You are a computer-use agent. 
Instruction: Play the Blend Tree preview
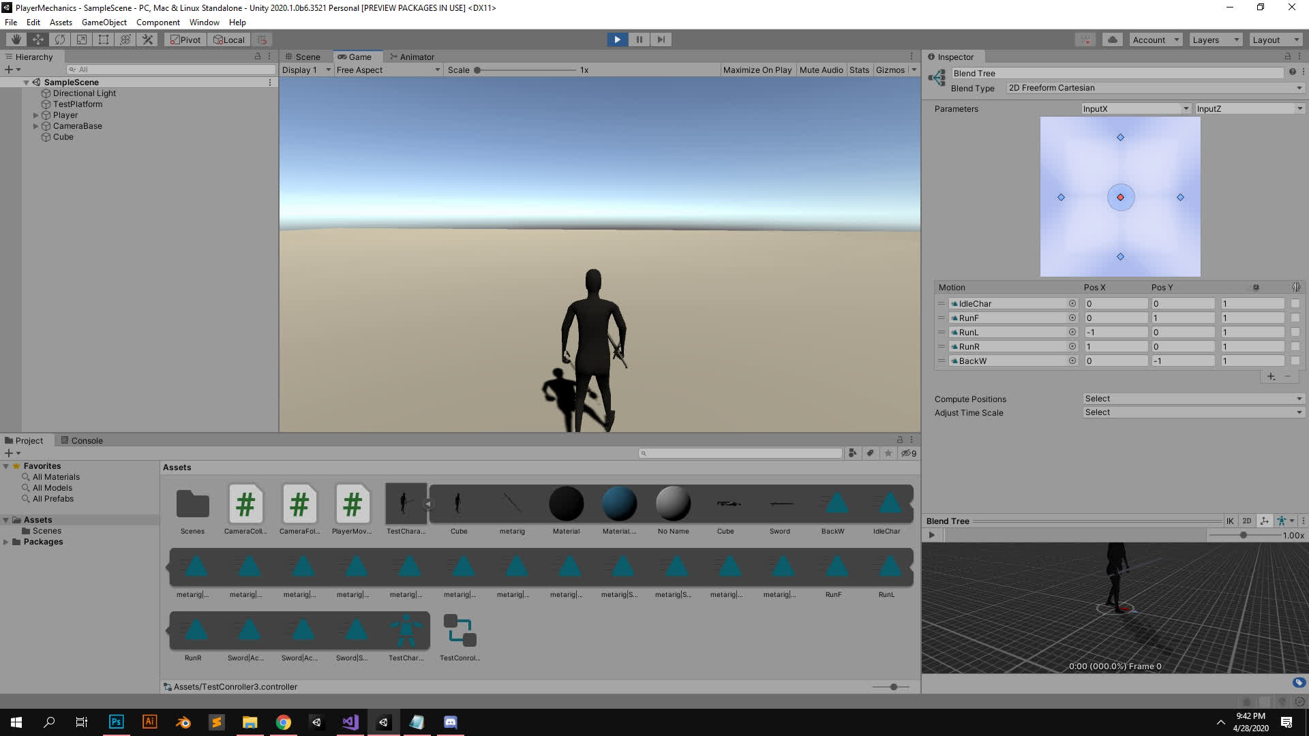[x=931, y=535]
